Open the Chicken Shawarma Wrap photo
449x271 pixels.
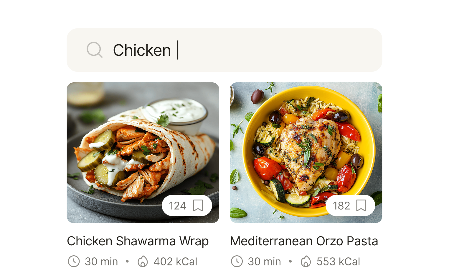pos(143,153)
